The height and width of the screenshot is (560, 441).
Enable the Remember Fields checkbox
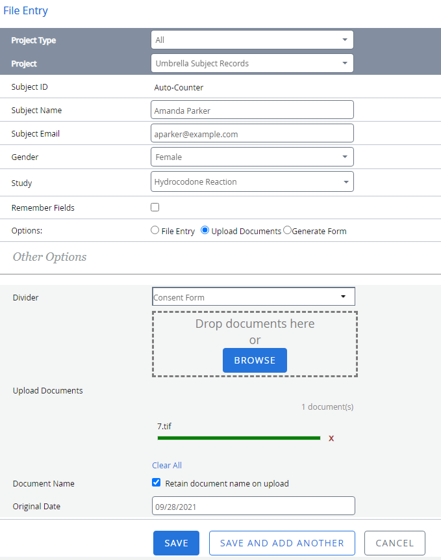click(x=155, y=207)
